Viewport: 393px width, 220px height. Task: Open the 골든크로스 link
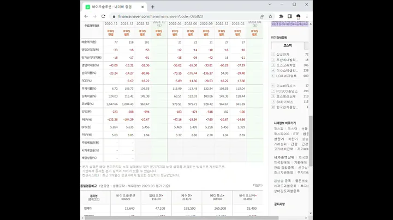[301, 180]
